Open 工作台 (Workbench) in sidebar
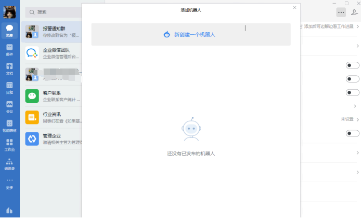 (x=9, y=144)
